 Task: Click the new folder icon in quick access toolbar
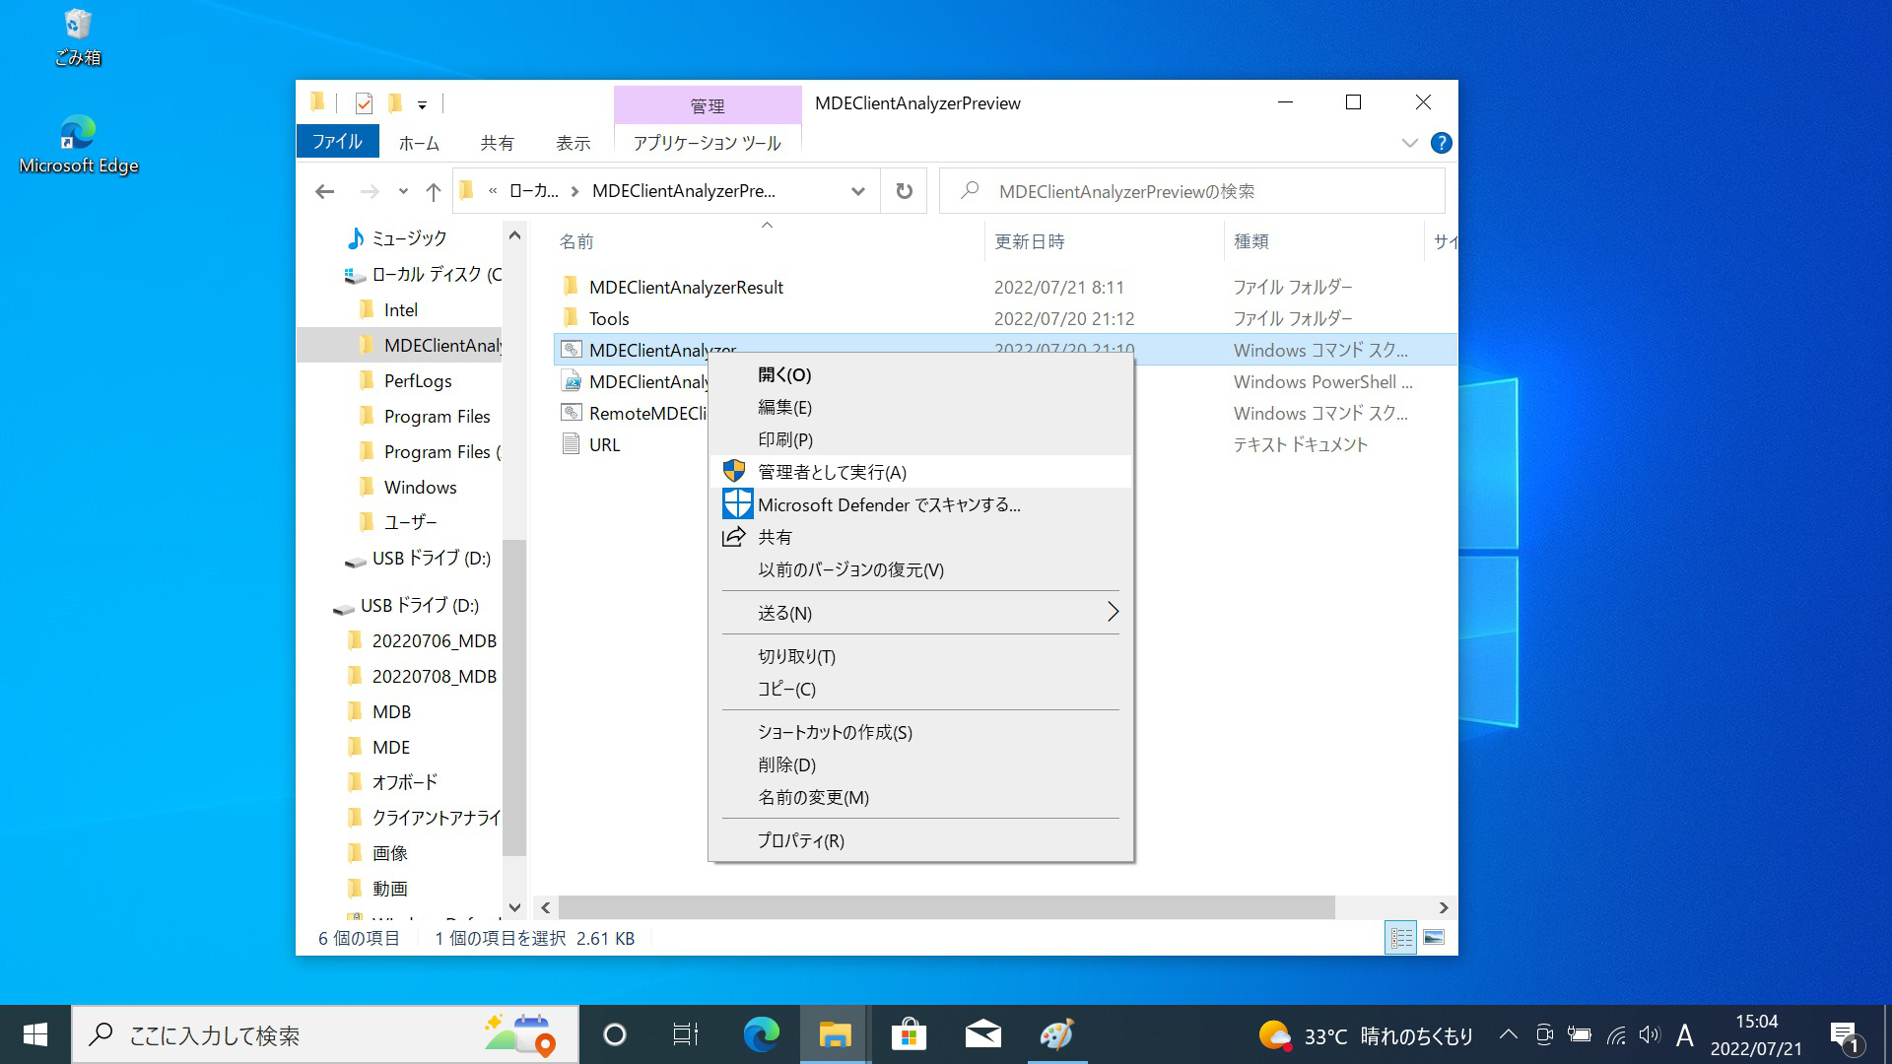coord(395,103)
